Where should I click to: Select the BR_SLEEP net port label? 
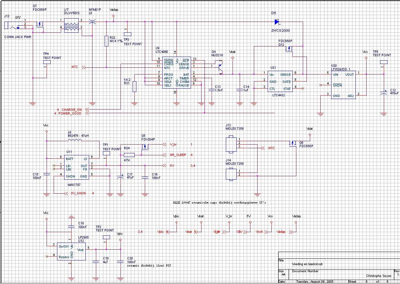(x=178, y=155)
